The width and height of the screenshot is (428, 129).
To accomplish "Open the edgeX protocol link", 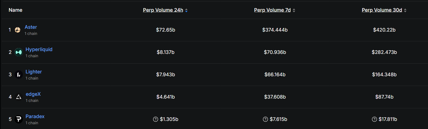I will pyautogui.click(x=33, y=94).
